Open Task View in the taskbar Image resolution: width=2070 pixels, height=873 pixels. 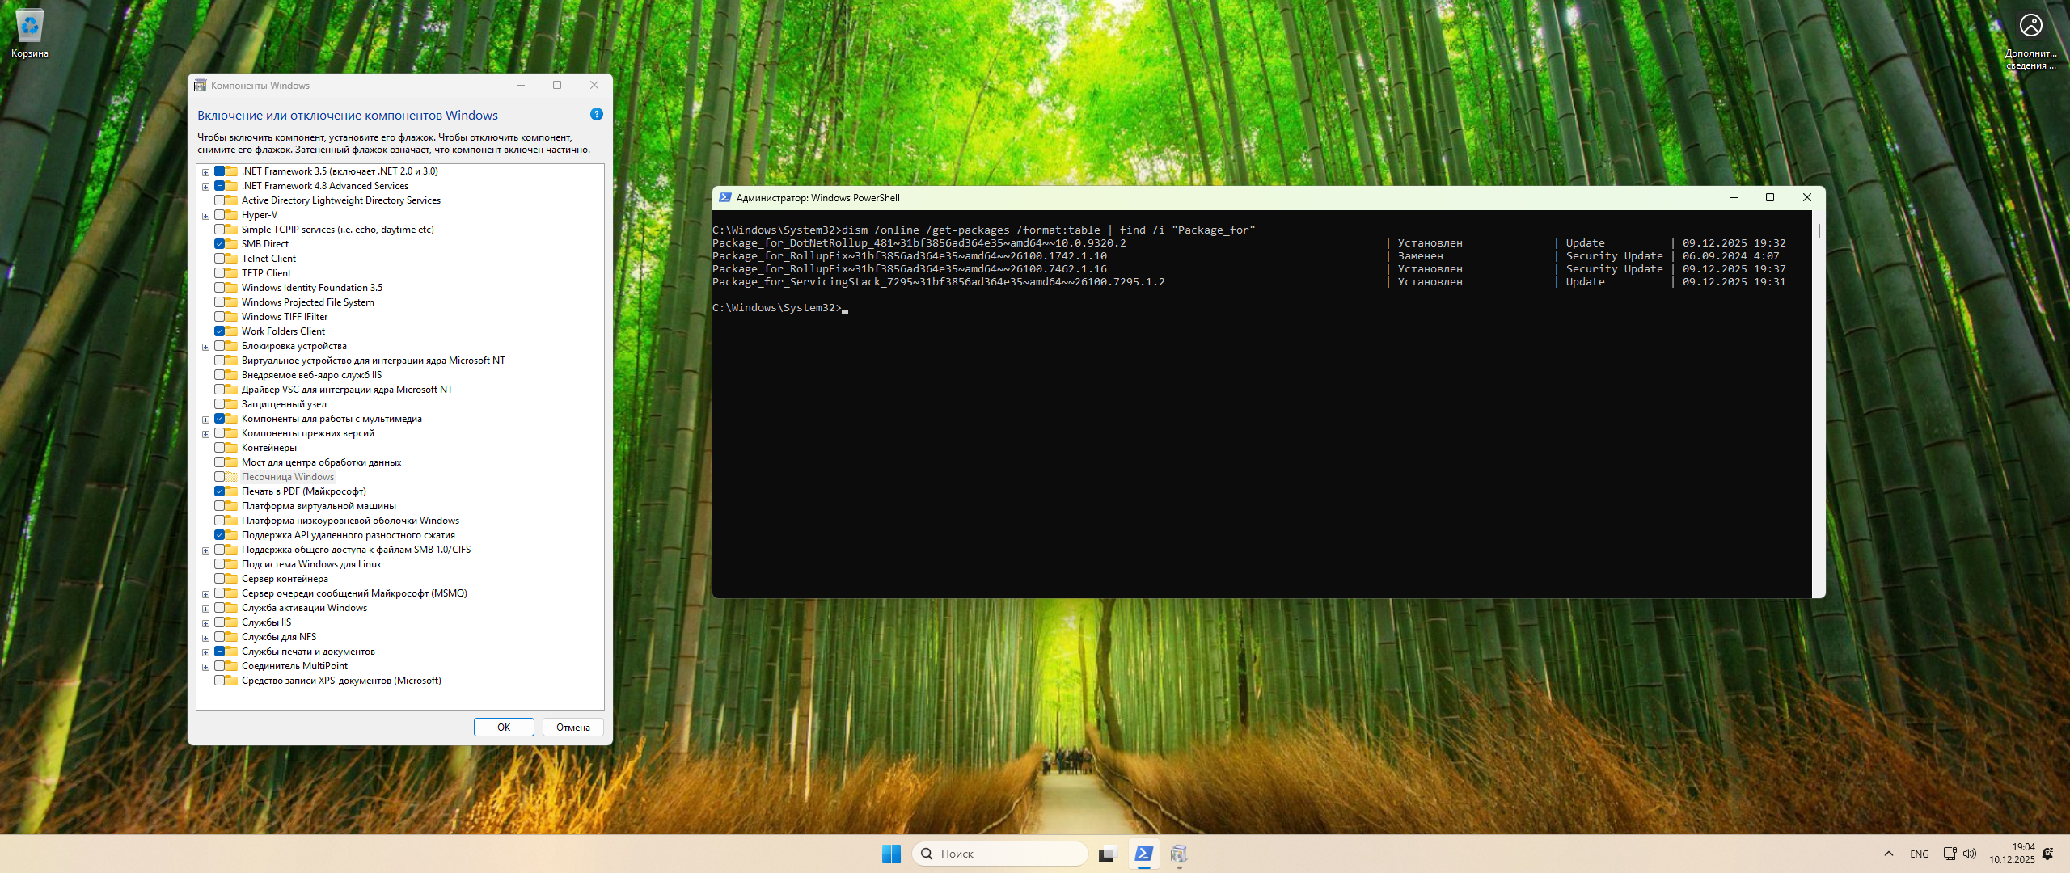tap(1108, 854)
